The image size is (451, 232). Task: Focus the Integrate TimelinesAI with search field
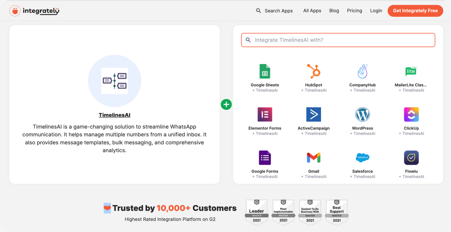point(338,40)
